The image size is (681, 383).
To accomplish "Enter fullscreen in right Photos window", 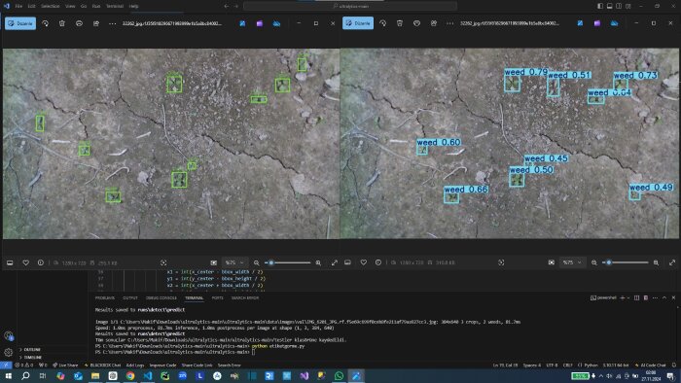I will tap(672, 262).
